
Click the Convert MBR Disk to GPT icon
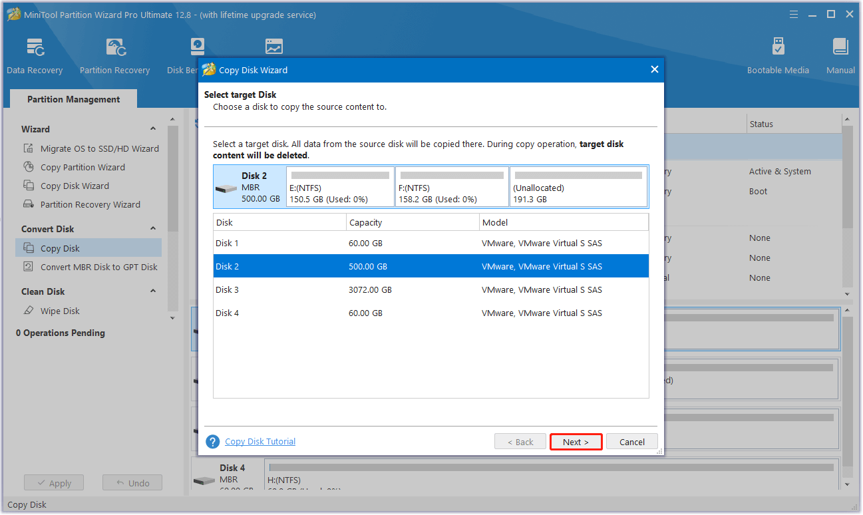click(x=29, y=267)
